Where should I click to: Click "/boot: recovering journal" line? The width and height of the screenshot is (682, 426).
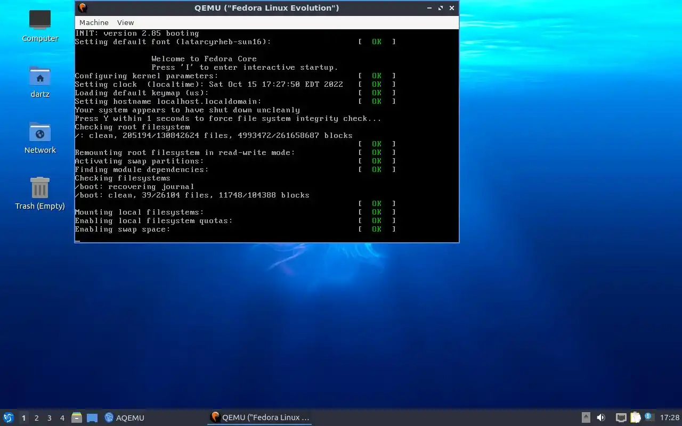pos(134,186)
